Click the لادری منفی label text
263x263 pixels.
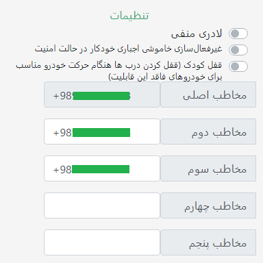pos(197,34)
